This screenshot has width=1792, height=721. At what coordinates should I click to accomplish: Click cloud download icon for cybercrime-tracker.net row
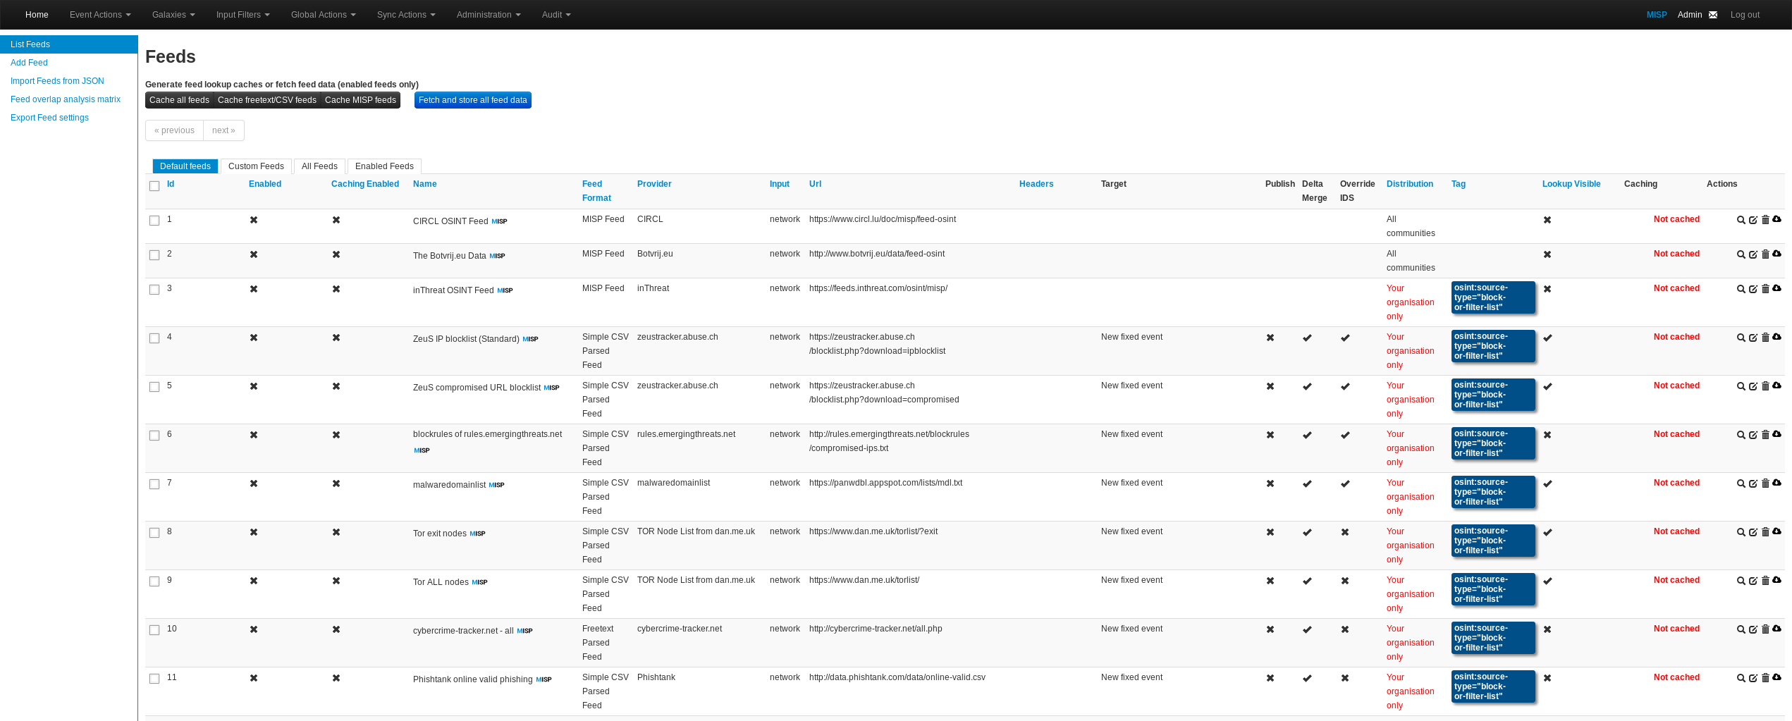click(1777, 629)
